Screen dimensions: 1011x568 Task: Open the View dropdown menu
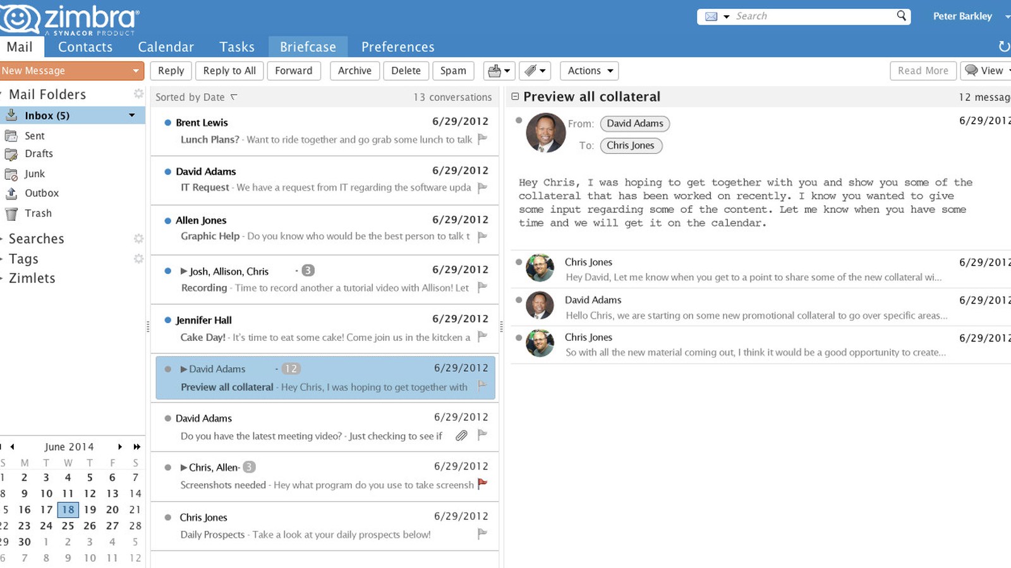(x=987, y=71)
